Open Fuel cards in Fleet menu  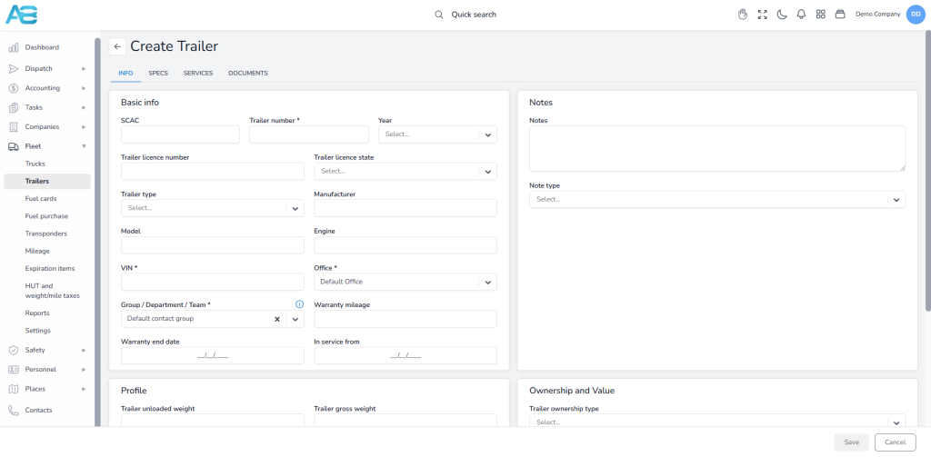[41, 199]
